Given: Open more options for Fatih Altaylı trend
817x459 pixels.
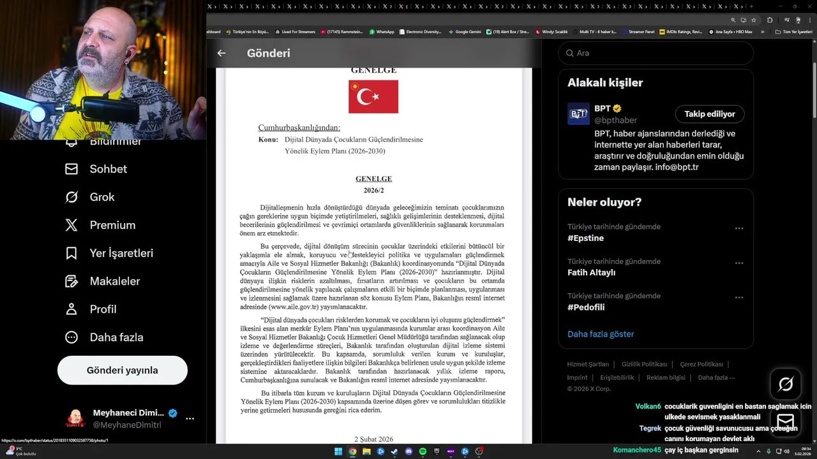Looking at the screenshot, I should click(739, 263).
